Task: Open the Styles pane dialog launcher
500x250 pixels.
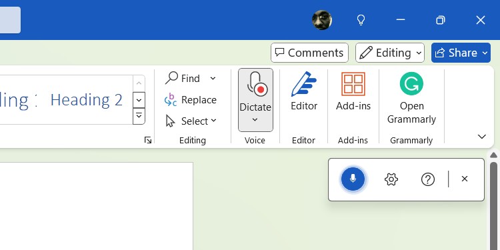Action: tap(147, 140)
